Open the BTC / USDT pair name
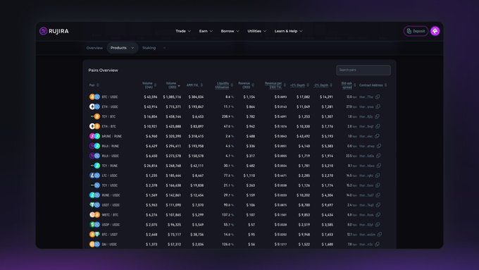Viewport: 479px width, 270px height. pyautogui.click(x=110, y=234)
